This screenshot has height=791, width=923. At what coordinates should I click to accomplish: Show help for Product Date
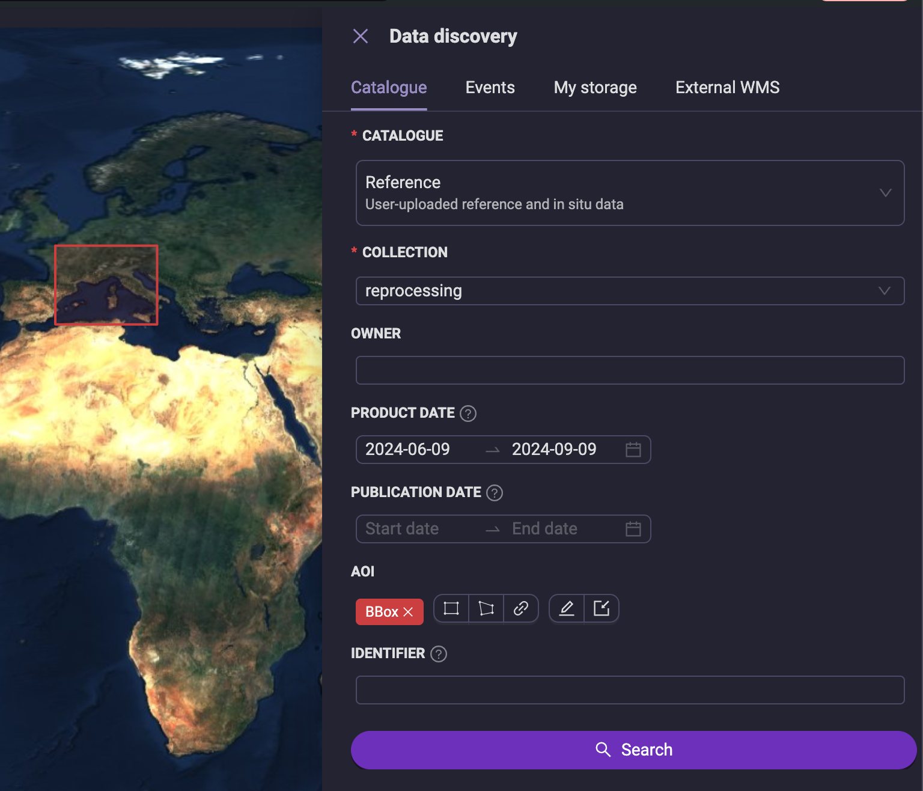coord(468,414)
